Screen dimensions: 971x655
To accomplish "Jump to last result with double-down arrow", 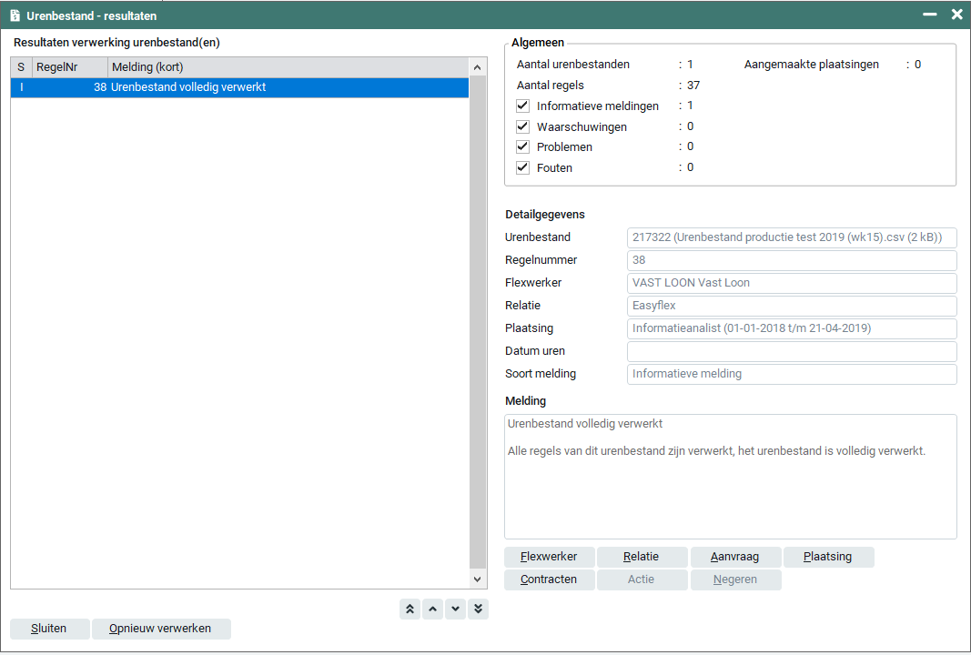I will (x=479, y=610).
